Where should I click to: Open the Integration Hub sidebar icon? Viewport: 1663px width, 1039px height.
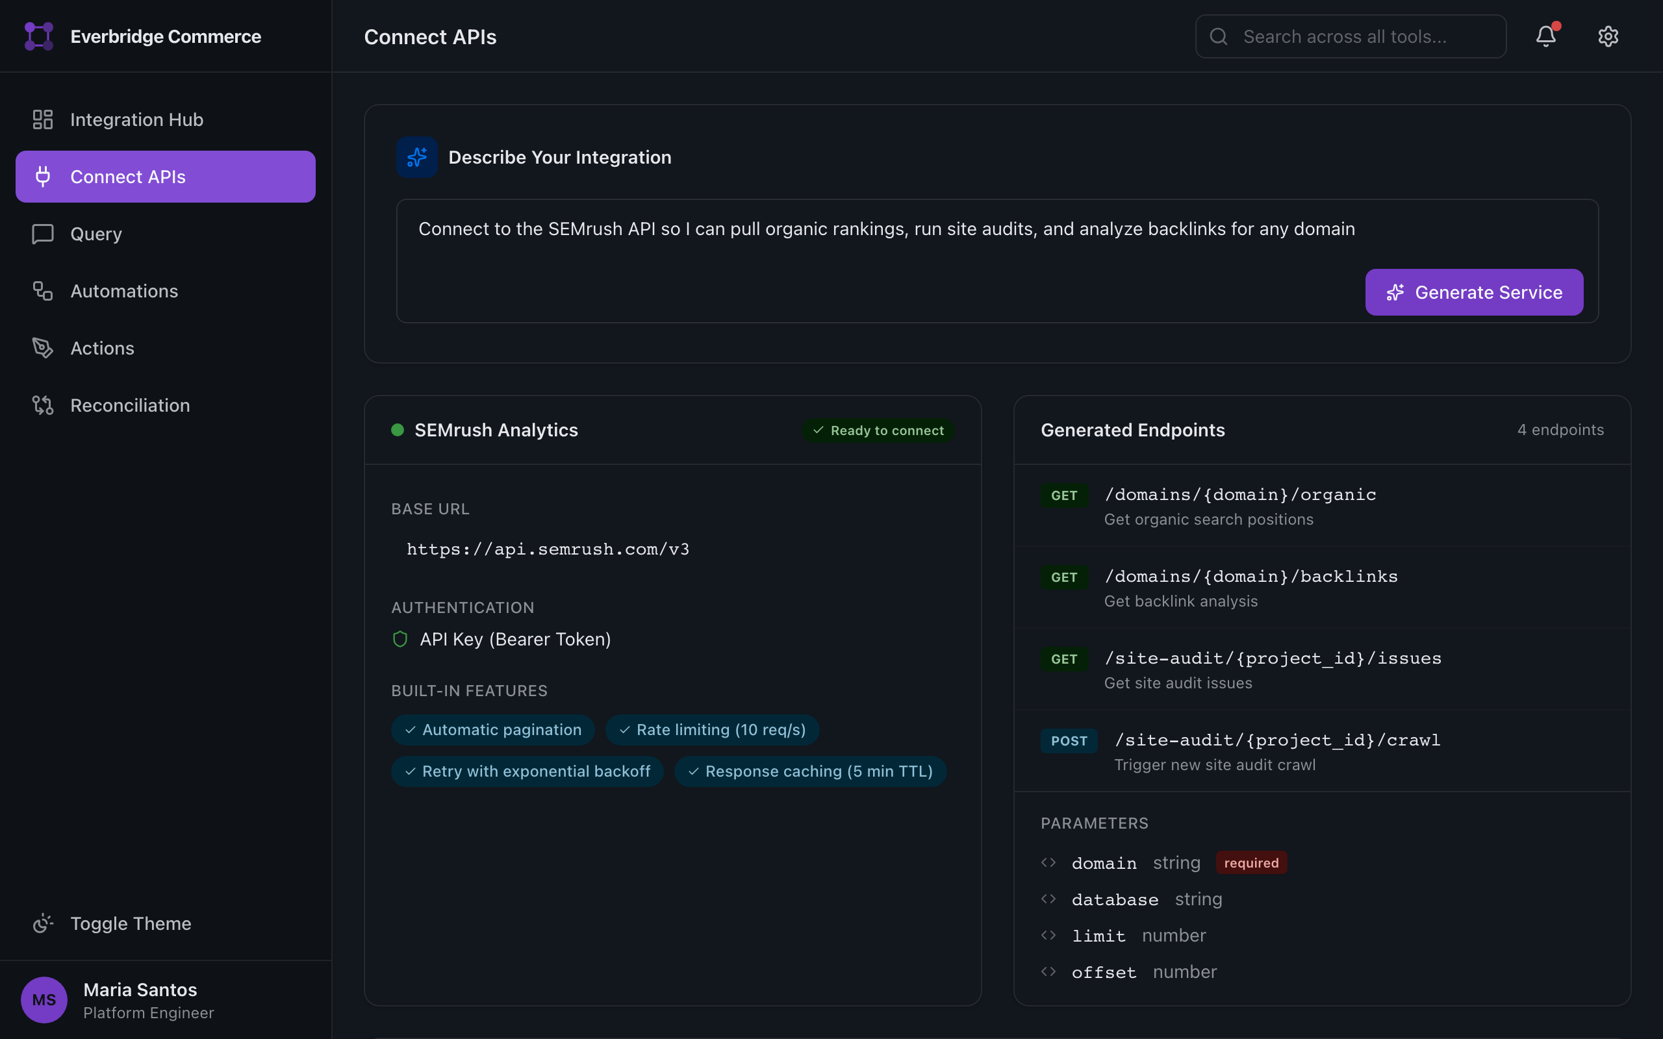[x=43, y=119]
